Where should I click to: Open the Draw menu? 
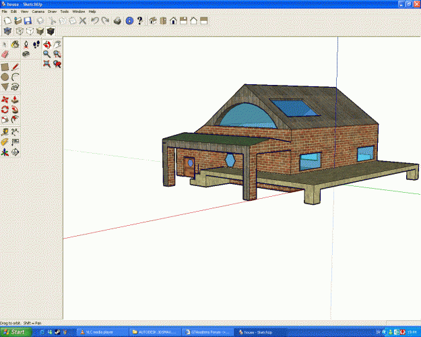pos(52,11)
